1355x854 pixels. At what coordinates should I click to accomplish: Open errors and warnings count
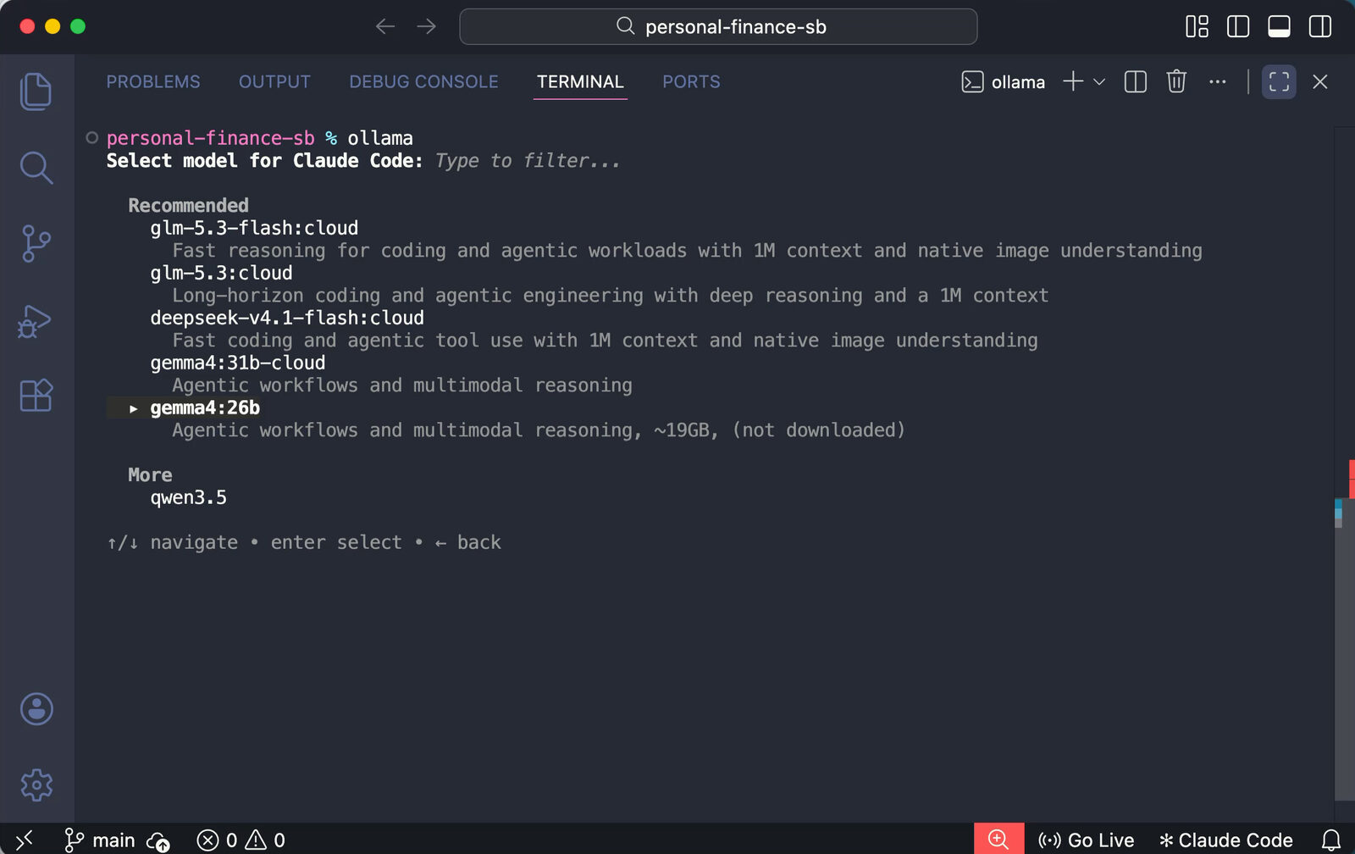coord(241,840)
